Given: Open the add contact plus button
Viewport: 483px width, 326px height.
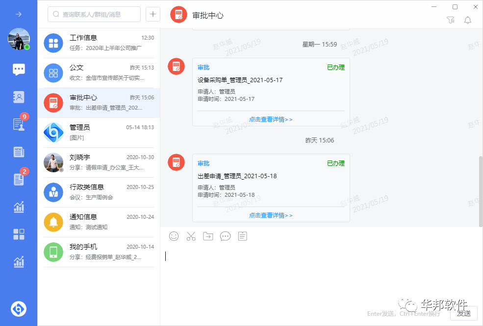Looking at the screenshot, I should [x=153, y=14].
